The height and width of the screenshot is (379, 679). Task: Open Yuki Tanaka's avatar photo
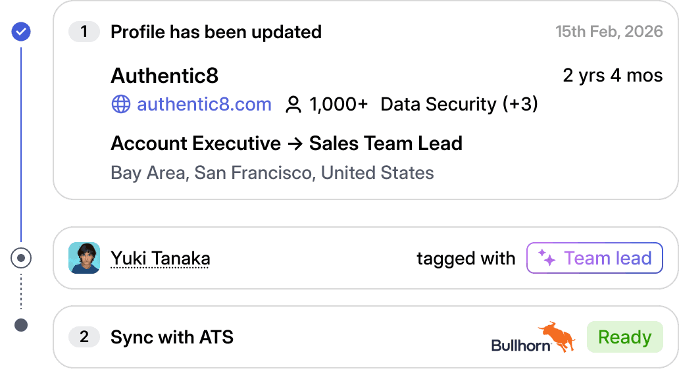point(84,258)
